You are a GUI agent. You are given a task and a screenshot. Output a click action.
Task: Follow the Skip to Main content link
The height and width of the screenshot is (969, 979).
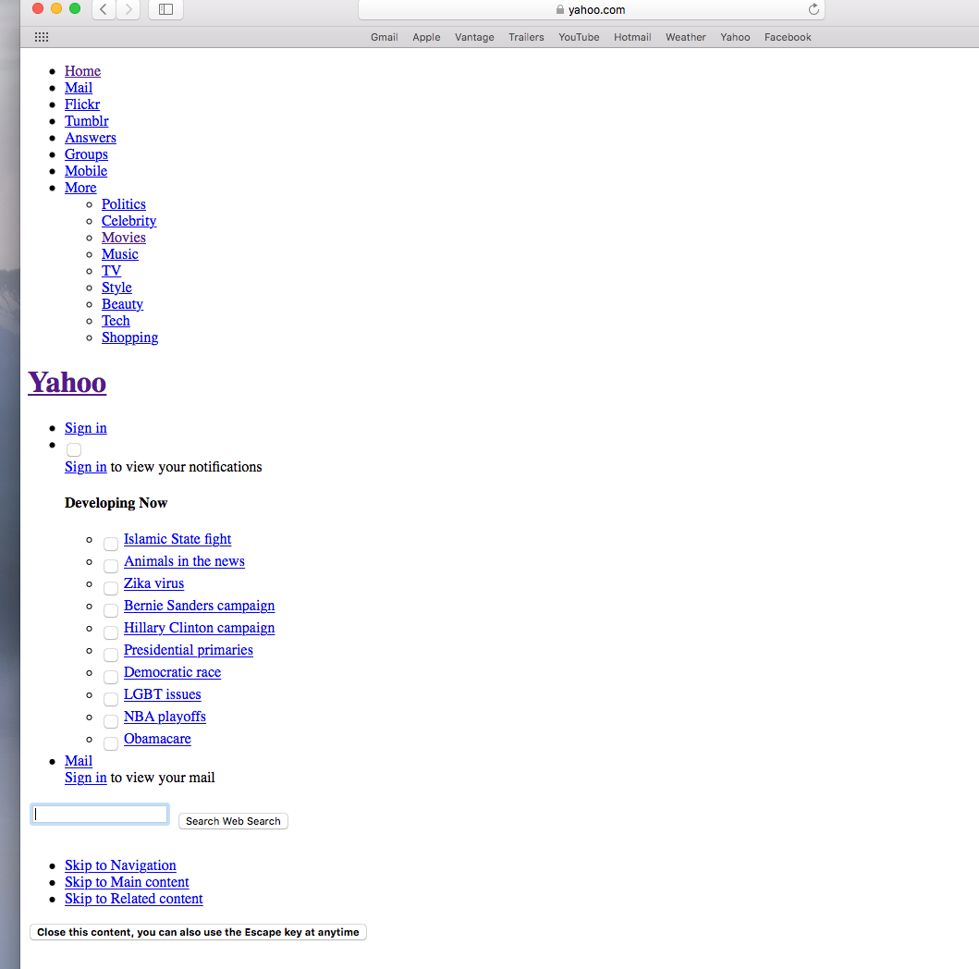(x=127, y=882)
